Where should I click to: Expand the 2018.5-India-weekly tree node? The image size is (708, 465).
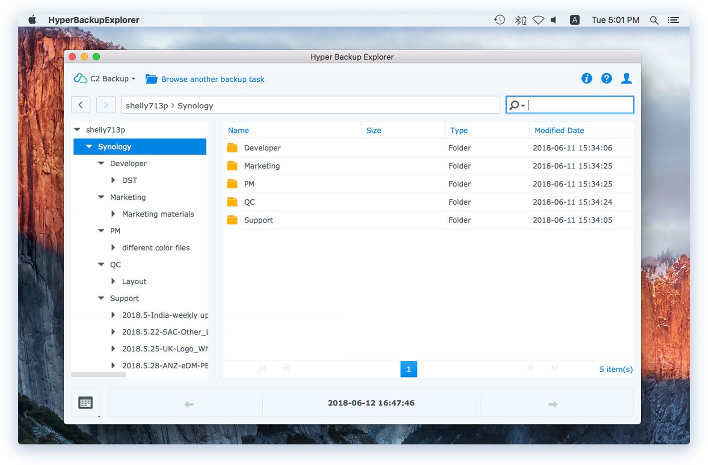pos(113,315)
